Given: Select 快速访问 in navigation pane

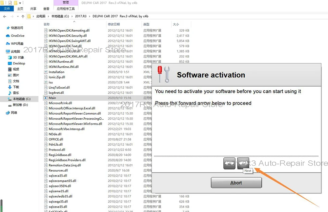Looking at the screenshot, I should point(17,28).
